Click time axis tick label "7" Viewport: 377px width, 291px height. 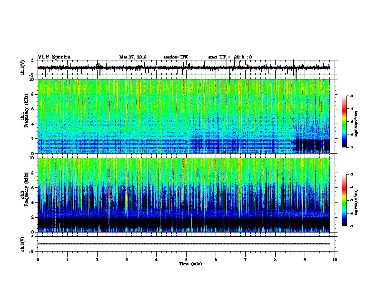coord(246,260)
